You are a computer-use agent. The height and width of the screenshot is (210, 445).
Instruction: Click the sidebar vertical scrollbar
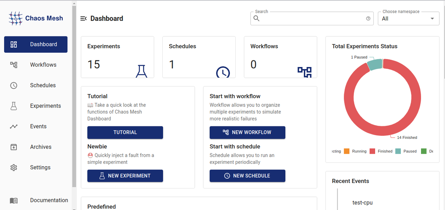click(74, 96)
